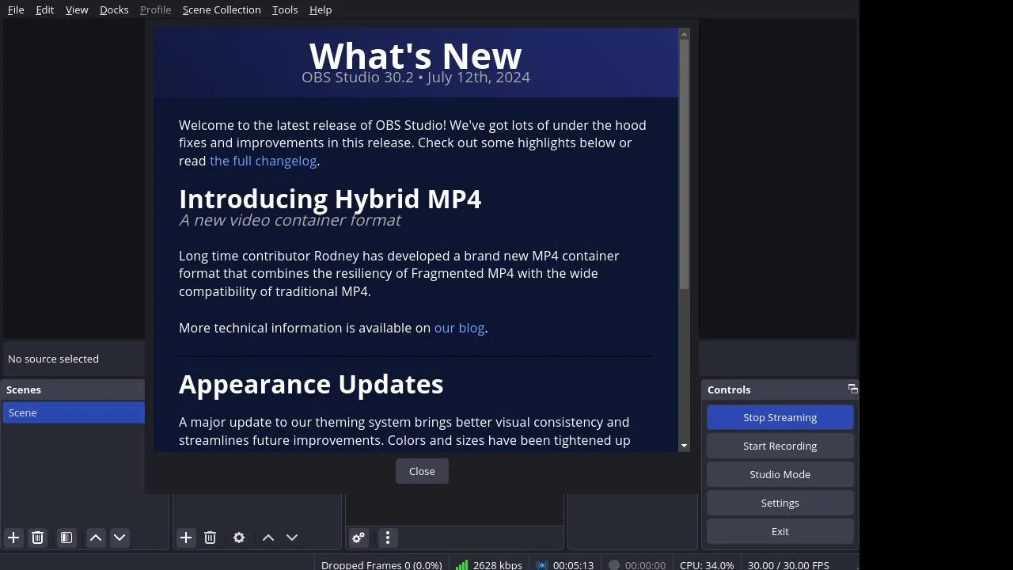Click the OBS Studio 30.2 release date subtitle
Image resolution: width=1013 pixels, height=570 pixels.
click(x=415, y=77)
